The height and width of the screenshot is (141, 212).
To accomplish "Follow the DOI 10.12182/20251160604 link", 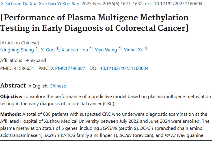I will [124, 68].
